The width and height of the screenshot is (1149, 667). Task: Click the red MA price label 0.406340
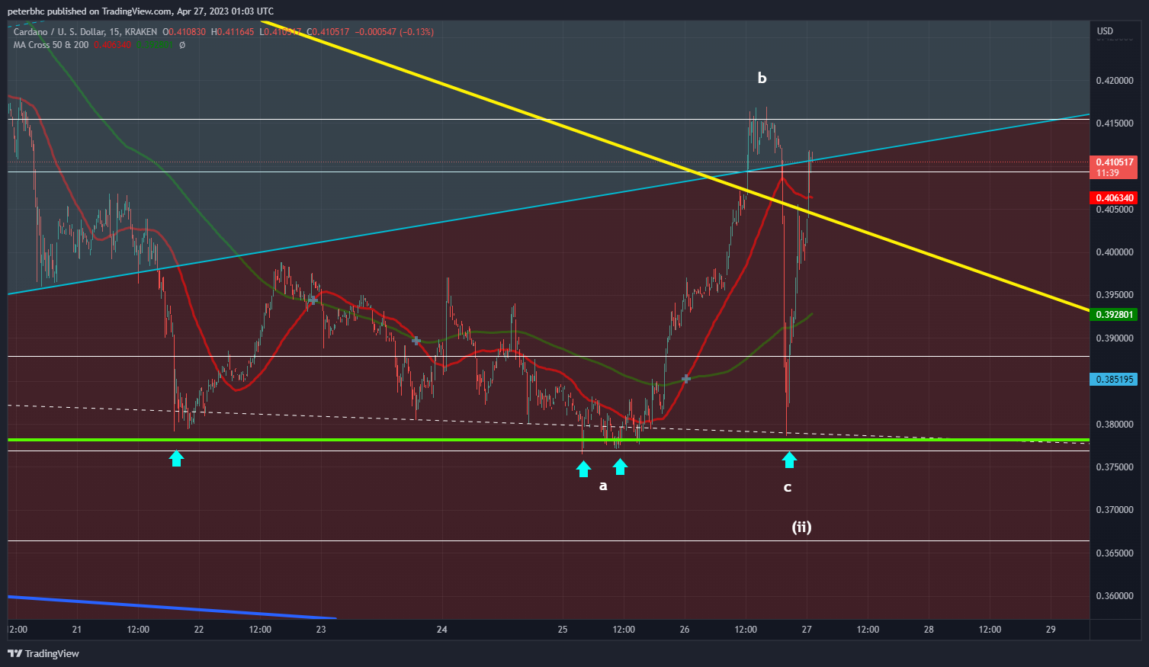coord(1115,198)
